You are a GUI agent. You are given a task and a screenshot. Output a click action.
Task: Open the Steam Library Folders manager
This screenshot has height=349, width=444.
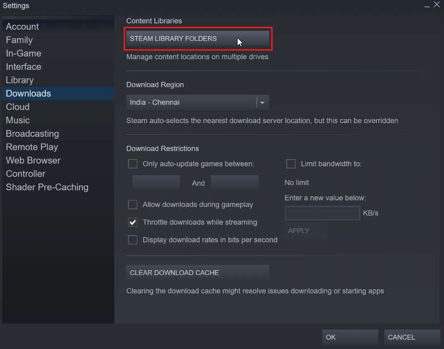[198, 38]
